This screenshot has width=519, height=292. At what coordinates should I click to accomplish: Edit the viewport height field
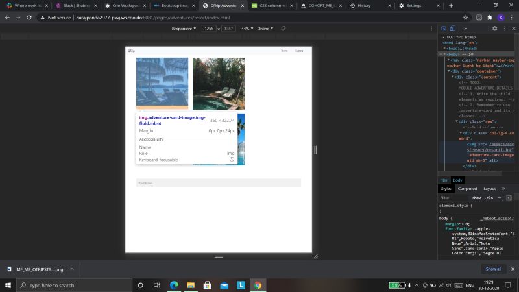[228, 29]
